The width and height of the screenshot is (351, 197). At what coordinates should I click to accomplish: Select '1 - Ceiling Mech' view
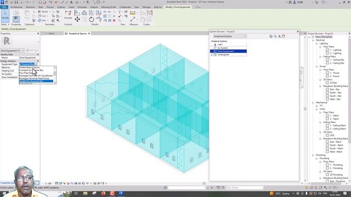[x=338, y=125]
